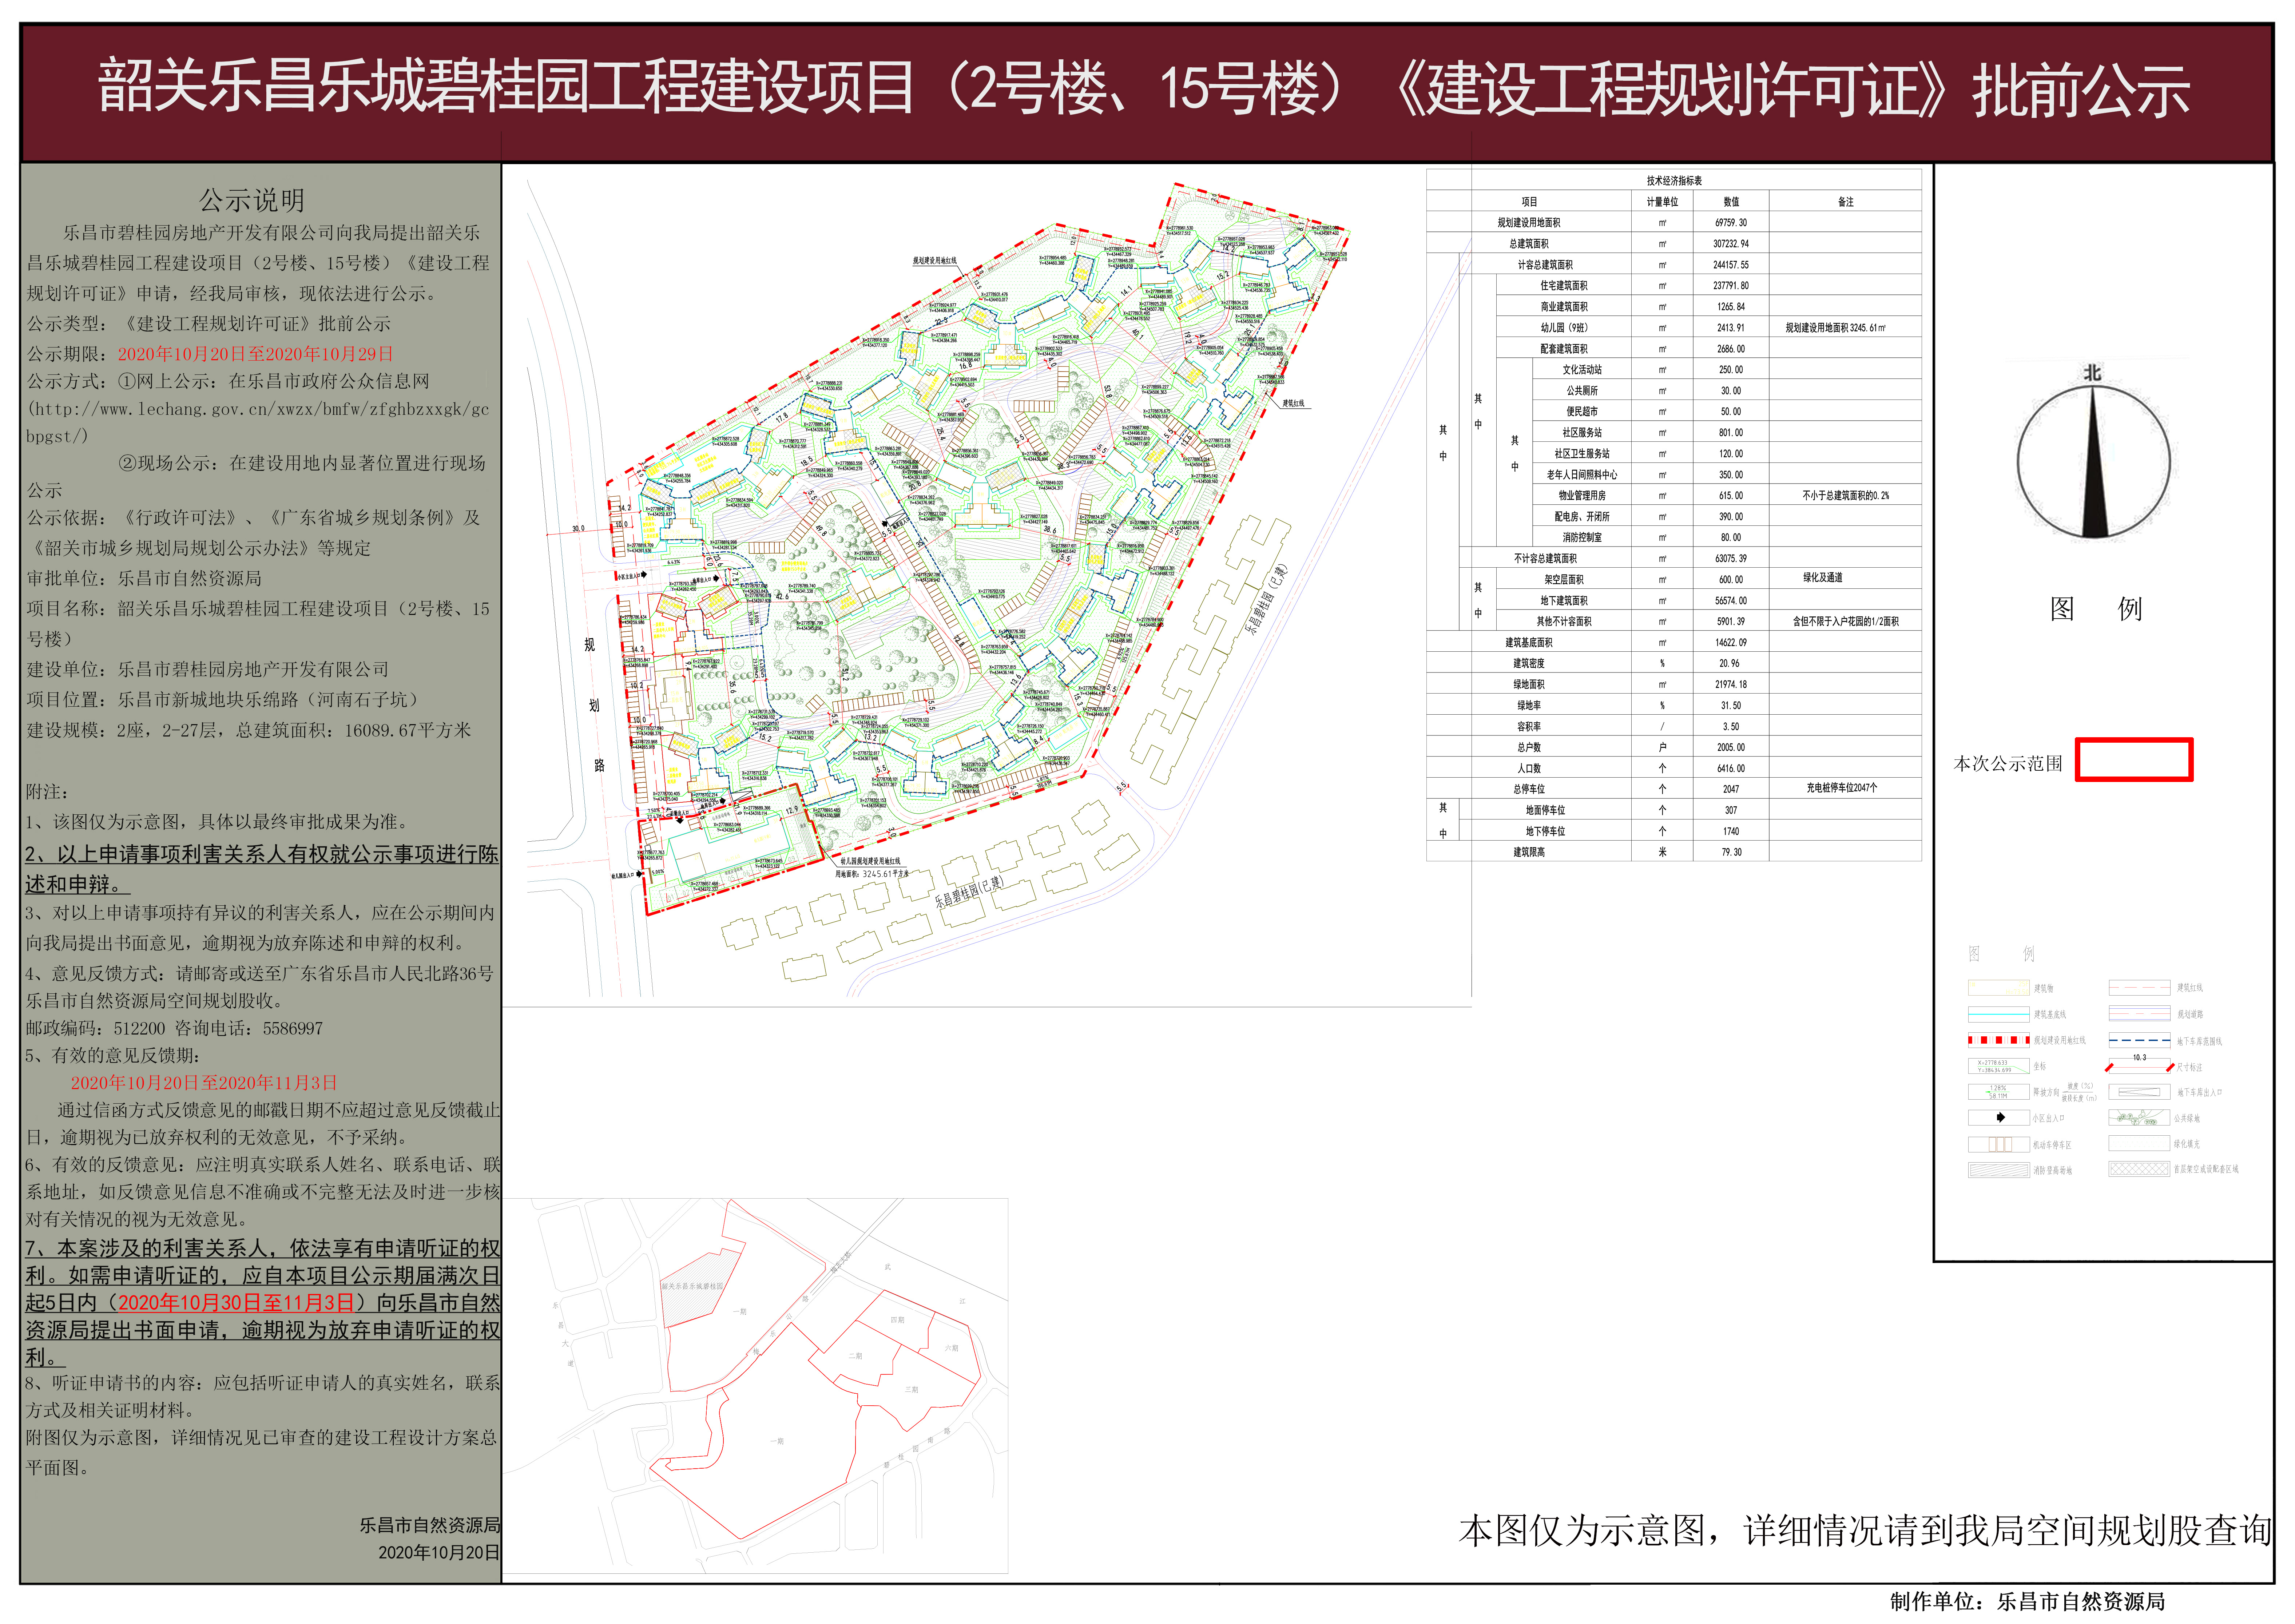Click the 绿化填充 legend box
The image size is (2295, 1624).
tap(2139, 1143)
